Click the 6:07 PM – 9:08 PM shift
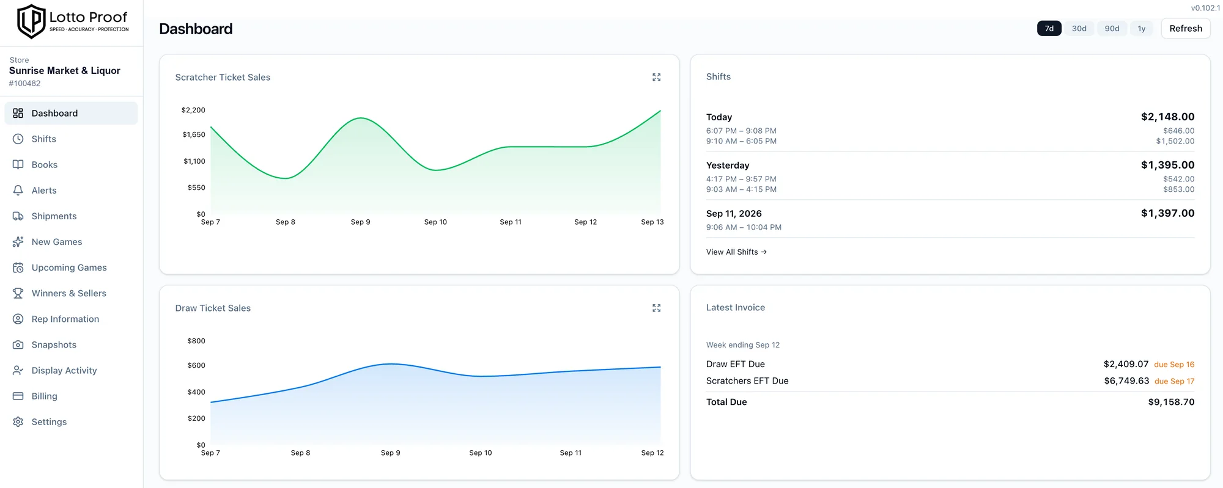The height and width of the screenshot is (488, 1223). click(741, 131)
